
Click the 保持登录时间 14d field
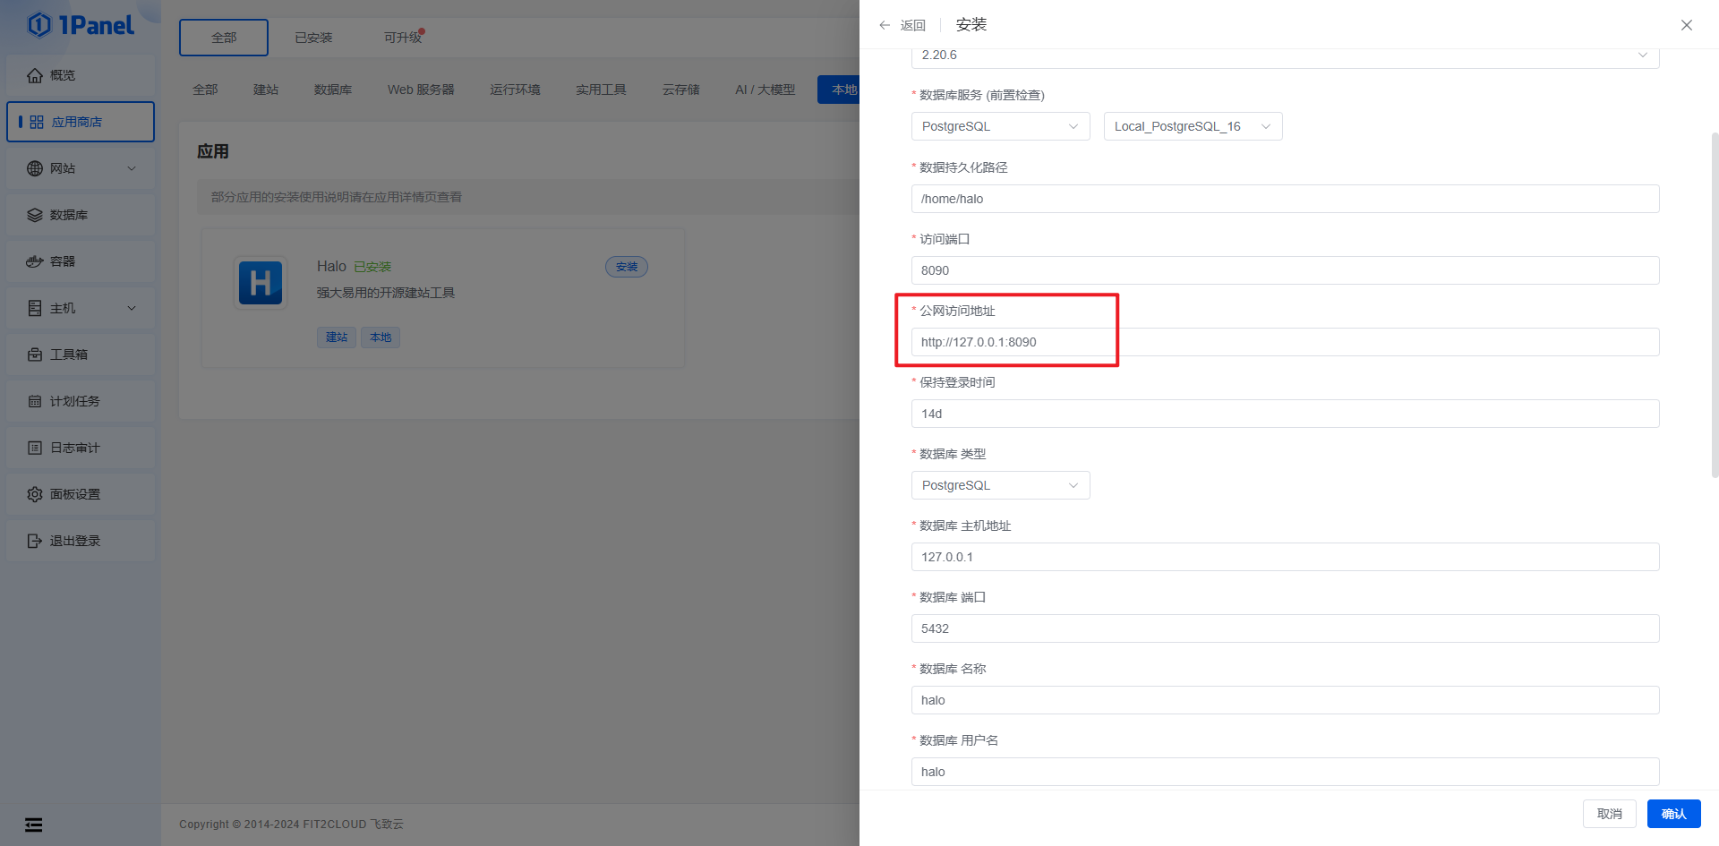pyautogui.click(x=1285, y=414)
